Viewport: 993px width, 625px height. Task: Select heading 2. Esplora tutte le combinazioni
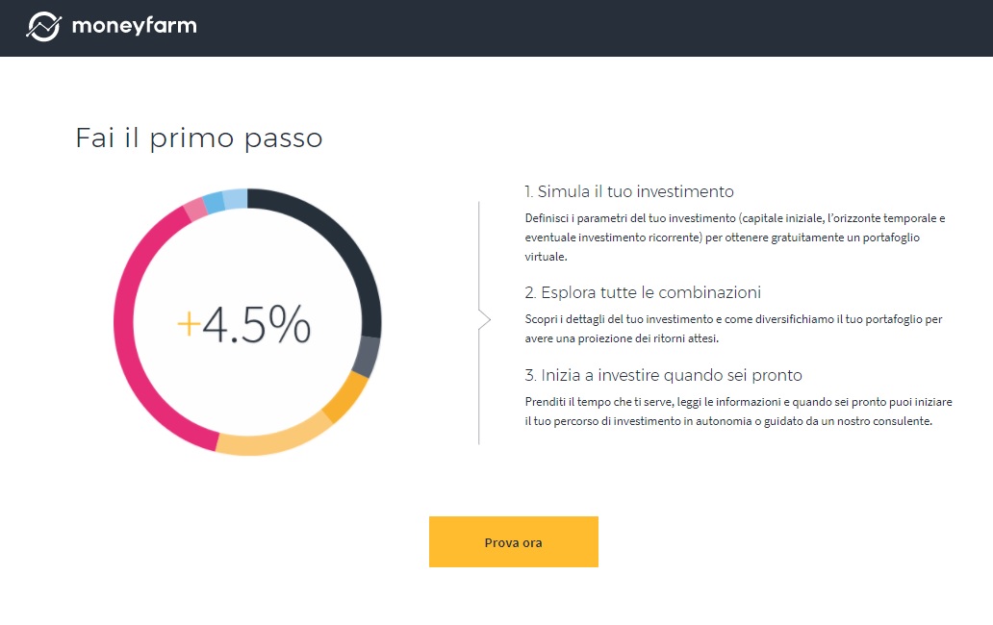point(643,292)
